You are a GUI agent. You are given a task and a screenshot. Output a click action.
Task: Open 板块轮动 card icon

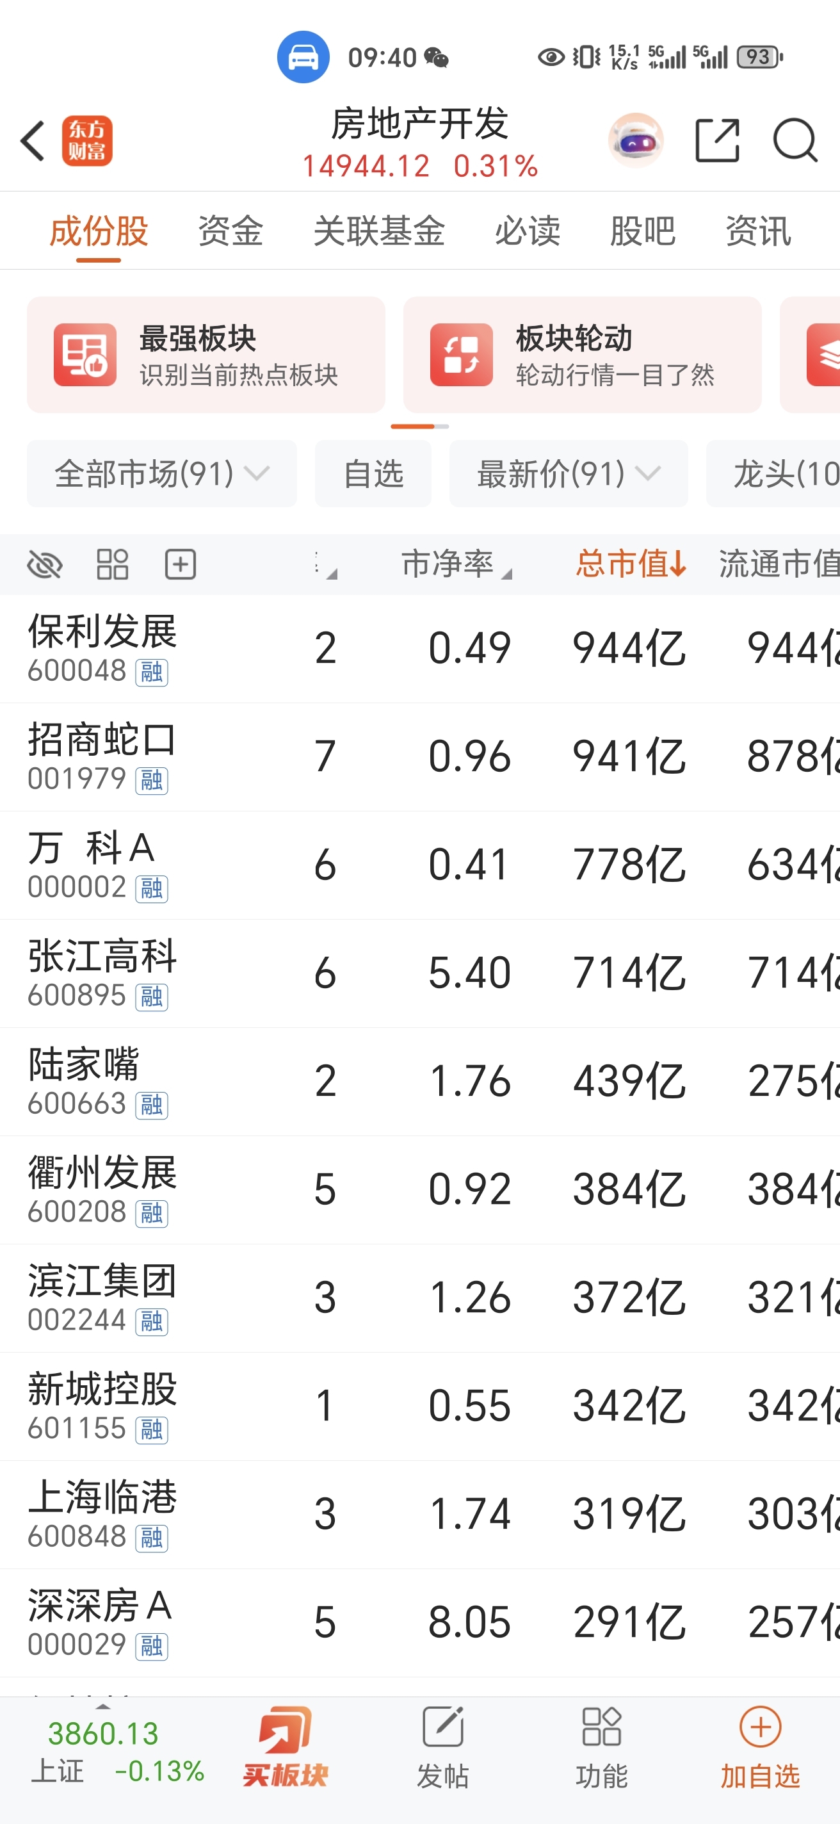pos(462,355)
